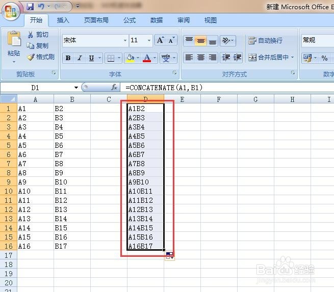This screenshot has width=334, height=292.
Task: Apply fill color bucket icon
Action: tap(130, 58)
